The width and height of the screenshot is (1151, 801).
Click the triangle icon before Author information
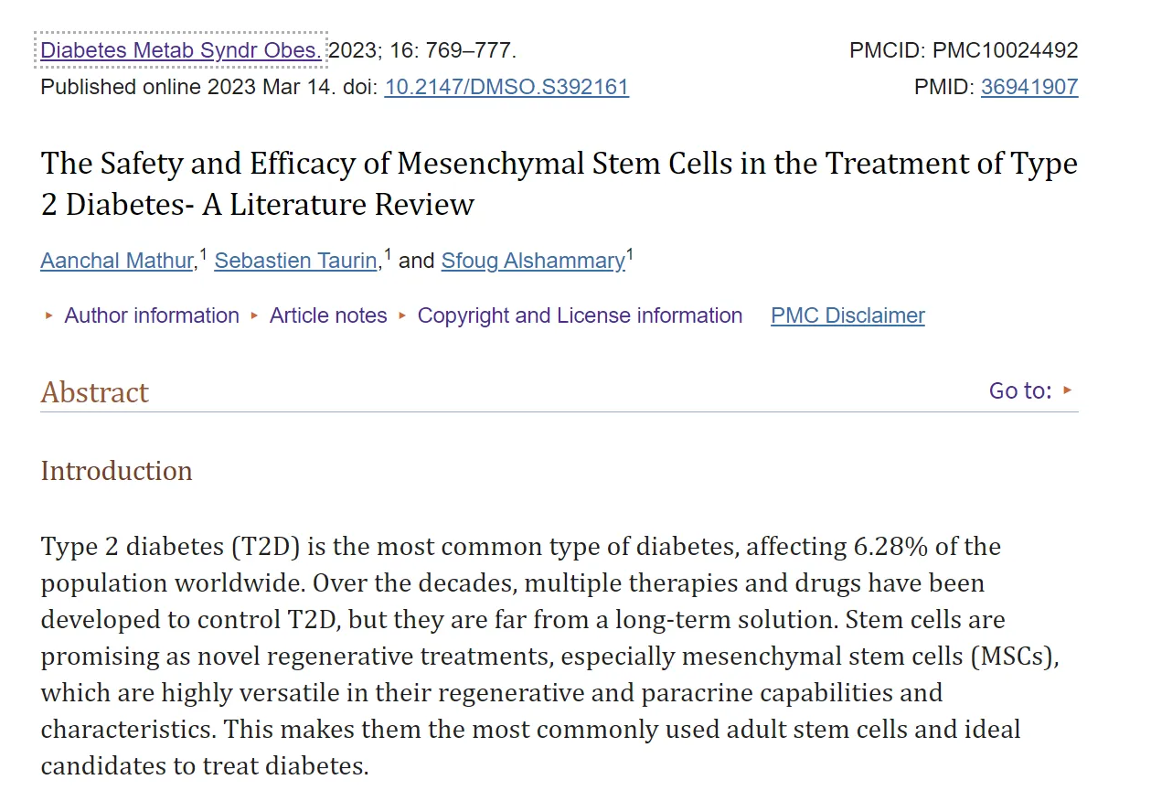[x=49, y=315]
